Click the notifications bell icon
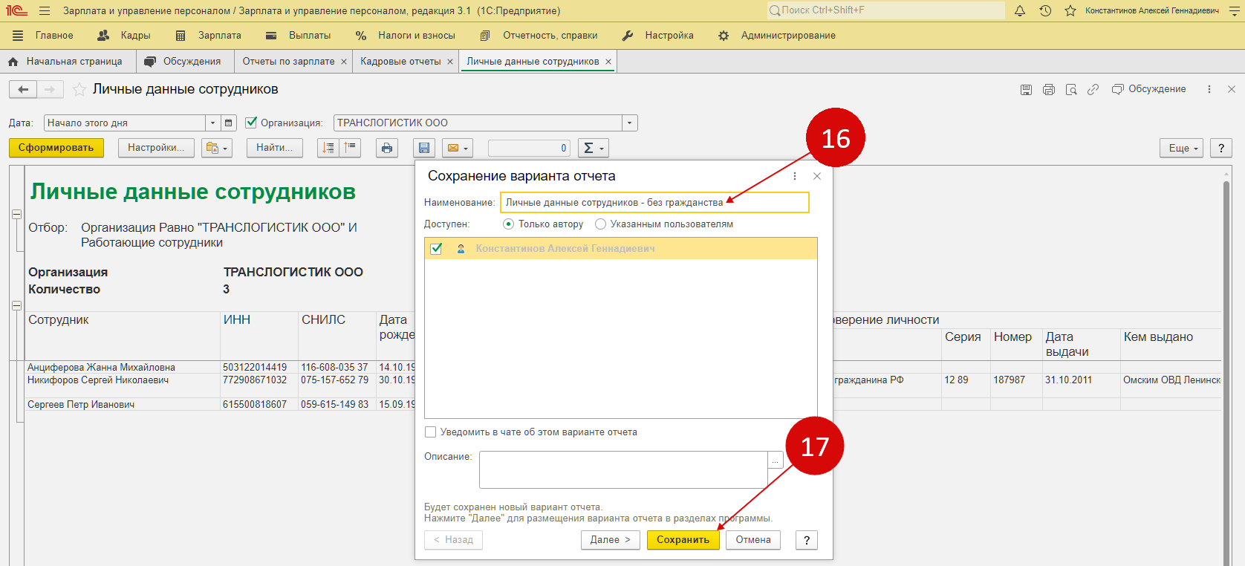The image size is (1245, 566). (x=1020, y=10)
